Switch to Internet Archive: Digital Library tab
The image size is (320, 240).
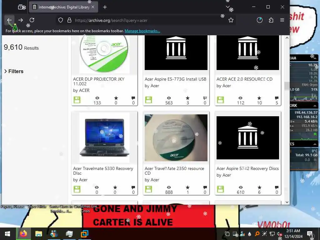pos(63,7)
